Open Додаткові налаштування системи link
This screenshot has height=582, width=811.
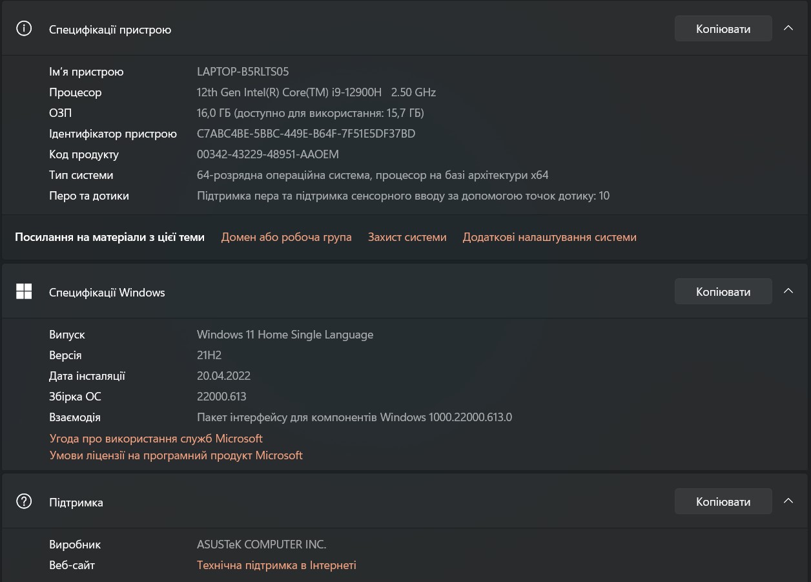(x=549, y=237)
